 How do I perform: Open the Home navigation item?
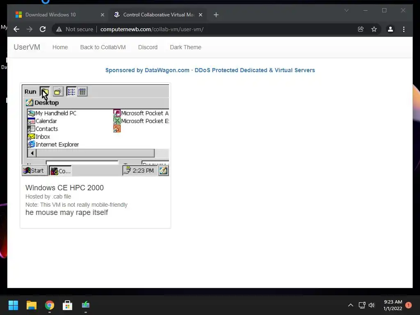[60, 47]
